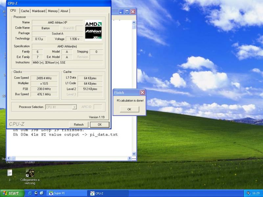Switch to the CPU tab in CPU-Z
The width and height of the screenshot is (263, 197).
tap(13, 11)
